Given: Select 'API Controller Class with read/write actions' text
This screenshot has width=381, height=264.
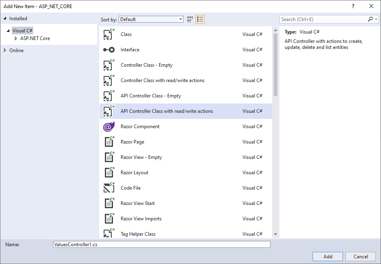Looking at the screenshot, I should 167,111.
